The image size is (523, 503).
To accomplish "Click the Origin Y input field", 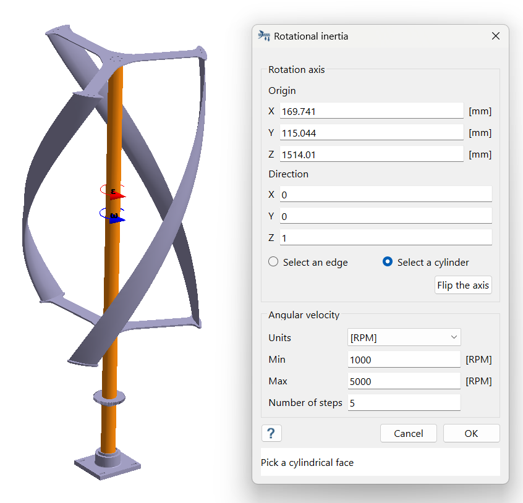I will click(371, 133).
